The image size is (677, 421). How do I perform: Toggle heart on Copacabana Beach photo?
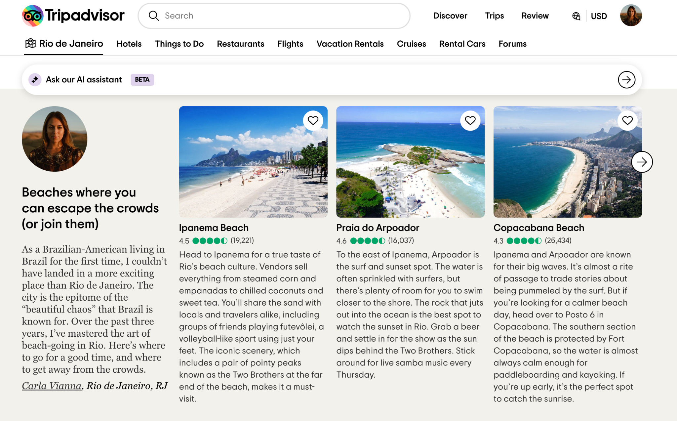point(627,120)
